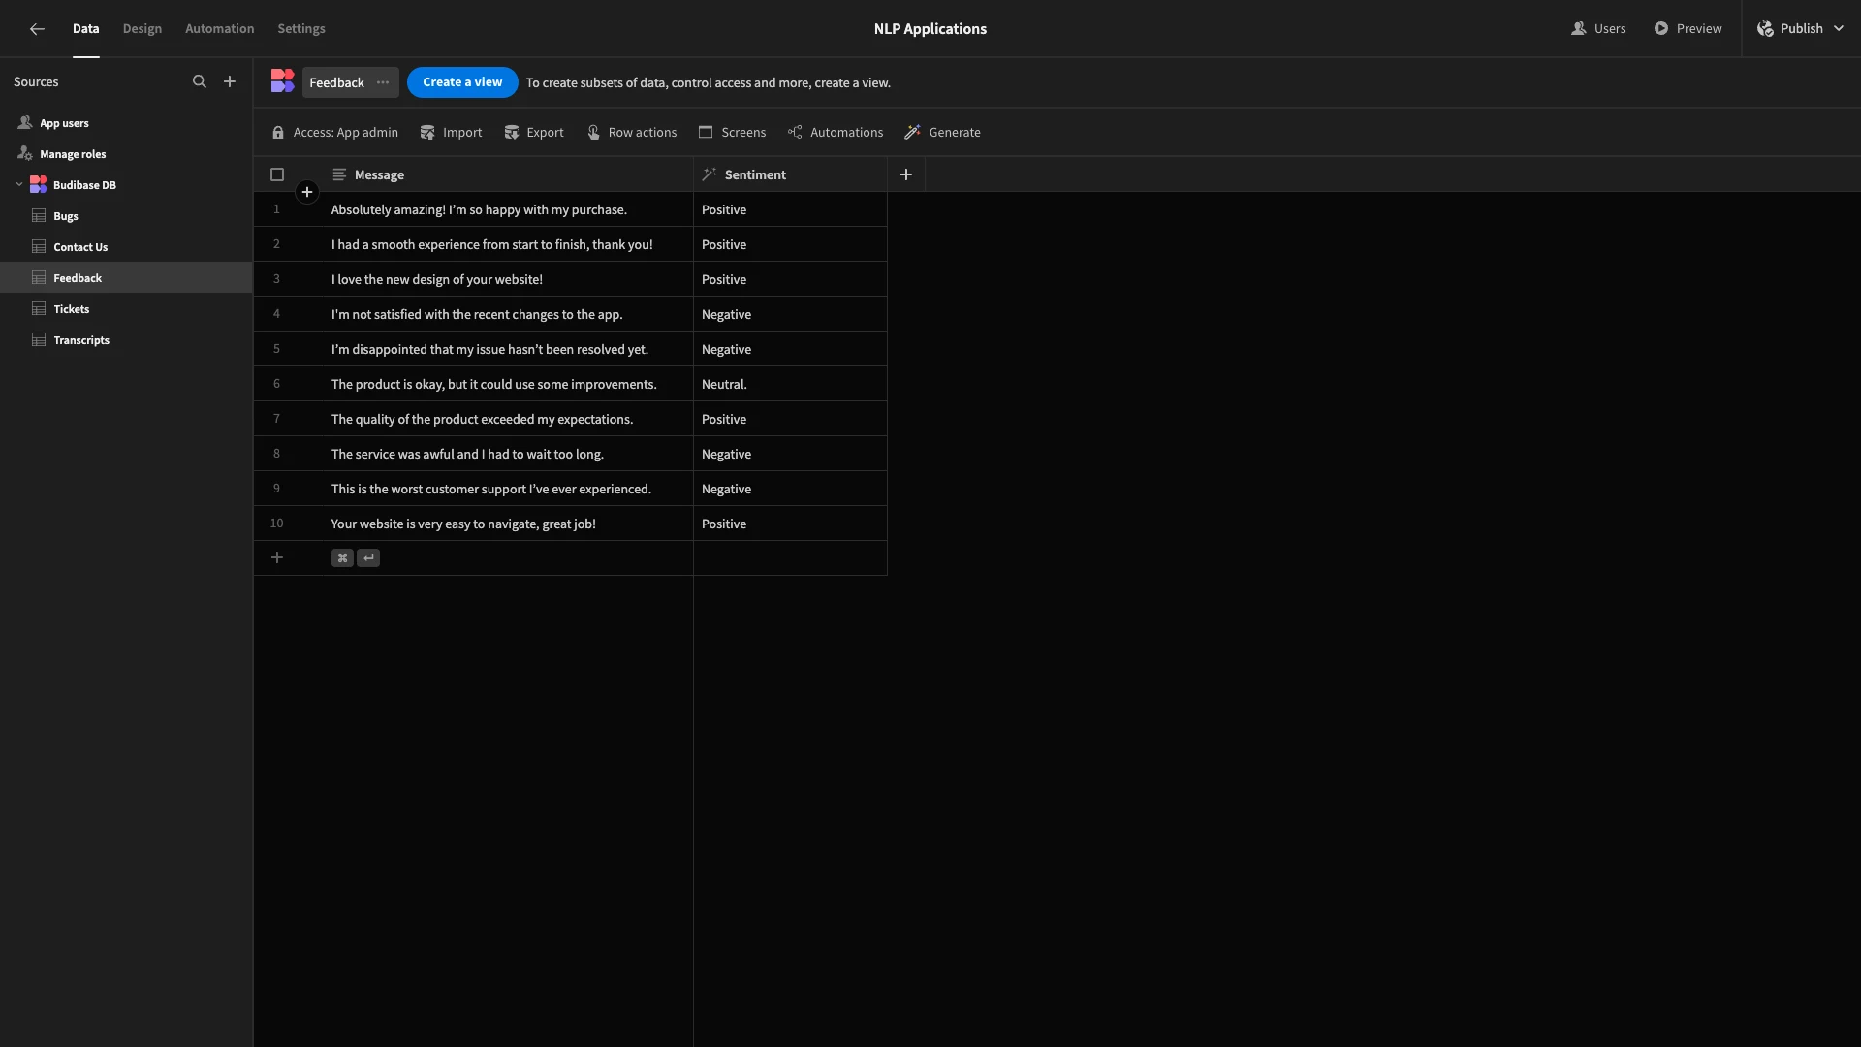Screen dimensions: 1861x1047
Task: Click Positive sentiment in row 1
Action: tap(790, 209)
